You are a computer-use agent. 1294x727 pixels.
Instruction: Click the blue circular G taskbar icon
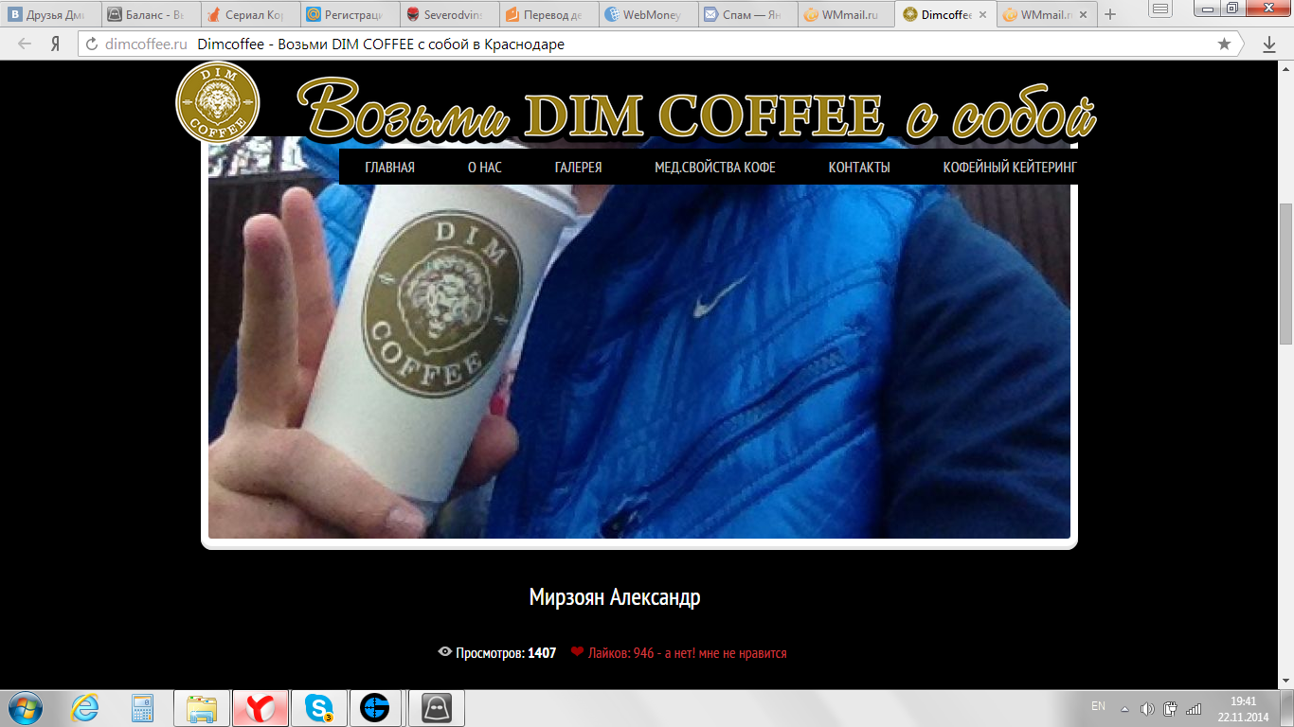pos(376,707)
